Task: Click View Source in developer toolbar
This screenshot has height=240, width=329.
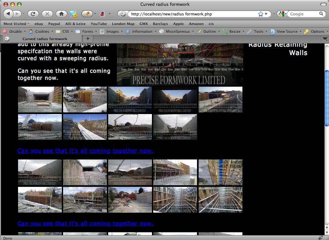Action: (x=286, y=32)
